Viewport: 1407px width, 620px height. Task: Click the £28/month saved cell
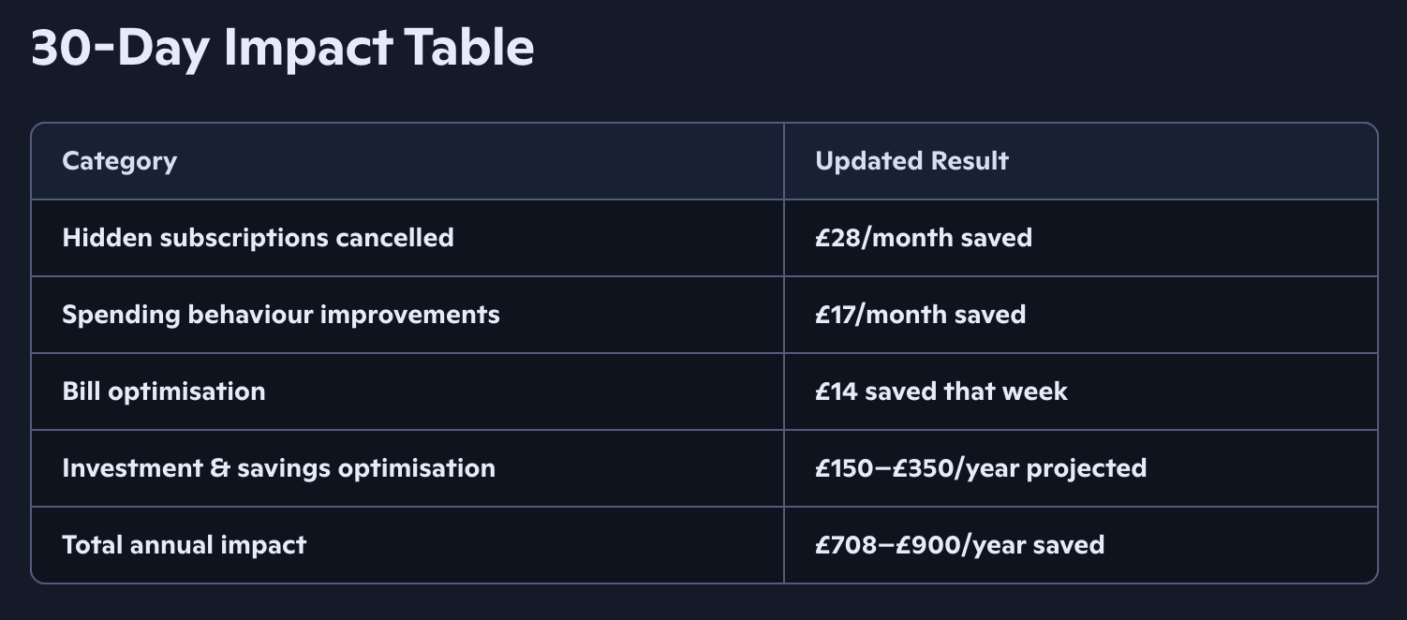pyautogui.click(x=1080, y=238)
